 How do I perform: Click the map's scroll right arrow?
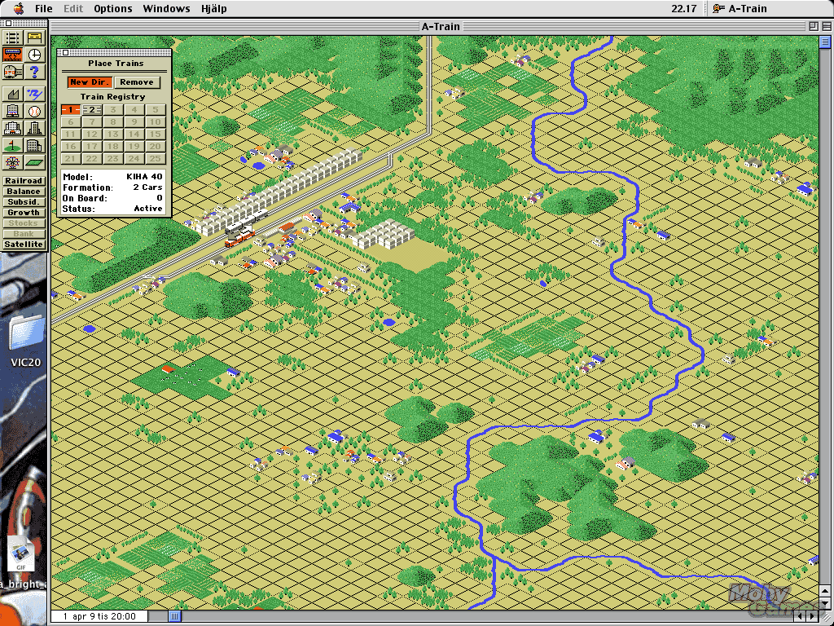(812, 616)
